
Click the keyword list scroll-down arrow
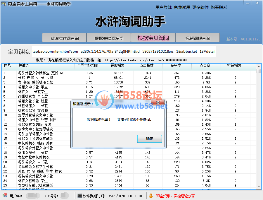click(259, 187)
